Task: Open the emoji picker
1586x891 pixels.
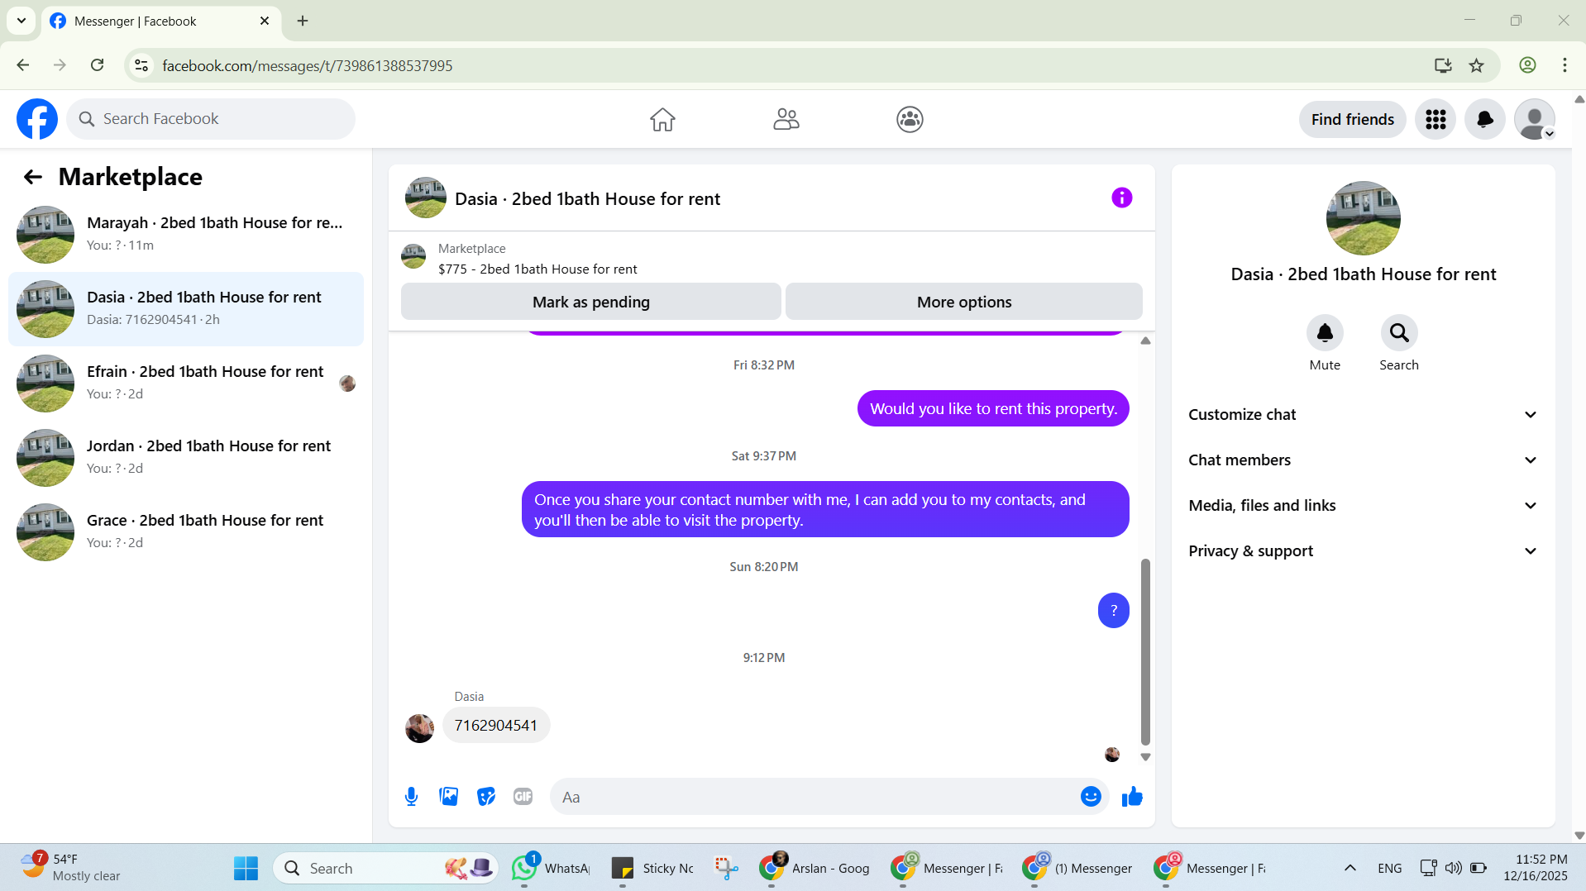Action: click(x=1091, y=797)
